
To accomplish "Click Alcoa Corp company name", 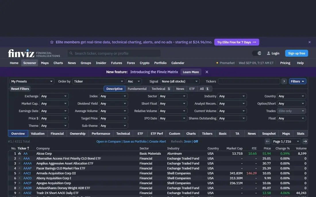I will 44,153.
